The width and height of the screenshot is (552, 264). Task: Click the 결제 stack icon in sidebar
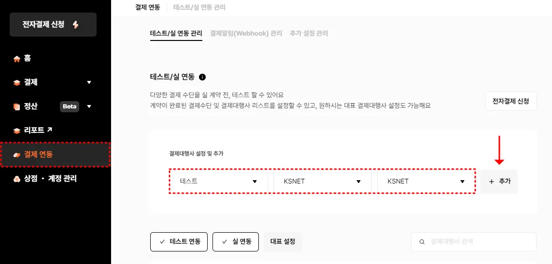pyautogui.click(x=17, y=82)
